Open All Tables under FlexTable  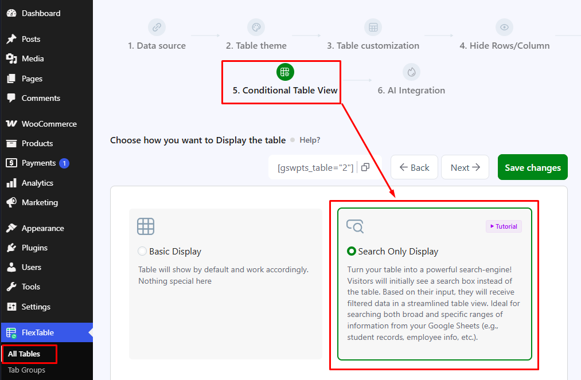point(24,354)
